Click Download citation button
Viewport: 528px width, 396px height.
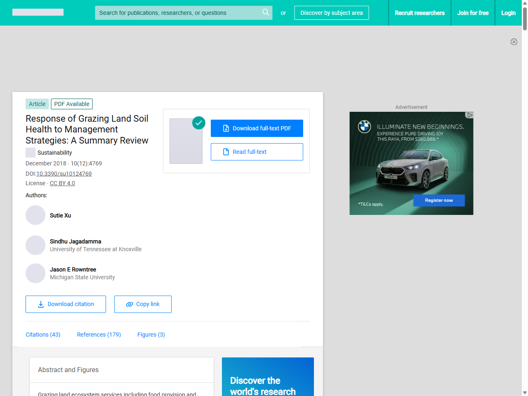click(66, 304)
